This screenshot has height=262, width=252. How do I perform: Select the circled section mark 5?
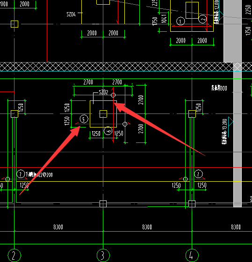tap(84, 119)
